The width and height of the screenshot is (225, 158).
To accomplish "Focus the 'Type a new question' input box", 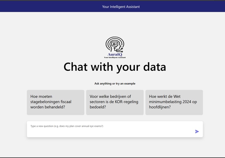I will coord(108,129).
